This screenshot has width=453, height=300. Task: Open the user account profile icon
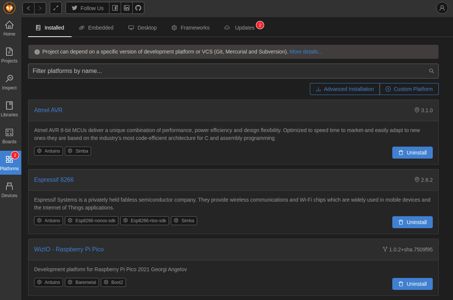click(x=442, y=8)
